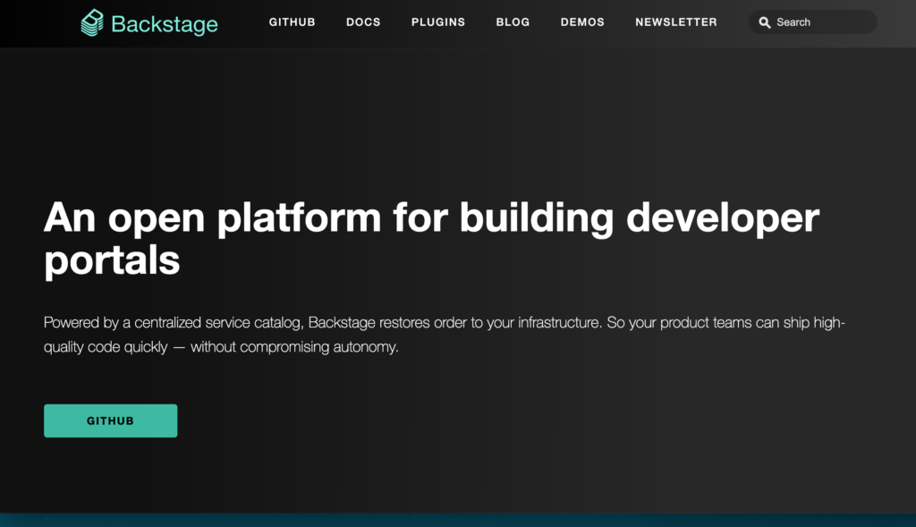Click the search magnifier icon

764,22
